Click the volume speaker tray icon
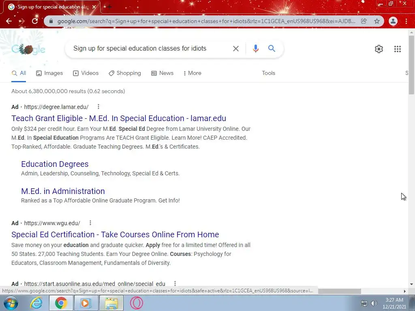The image size is (415, 311). point(374,303)
